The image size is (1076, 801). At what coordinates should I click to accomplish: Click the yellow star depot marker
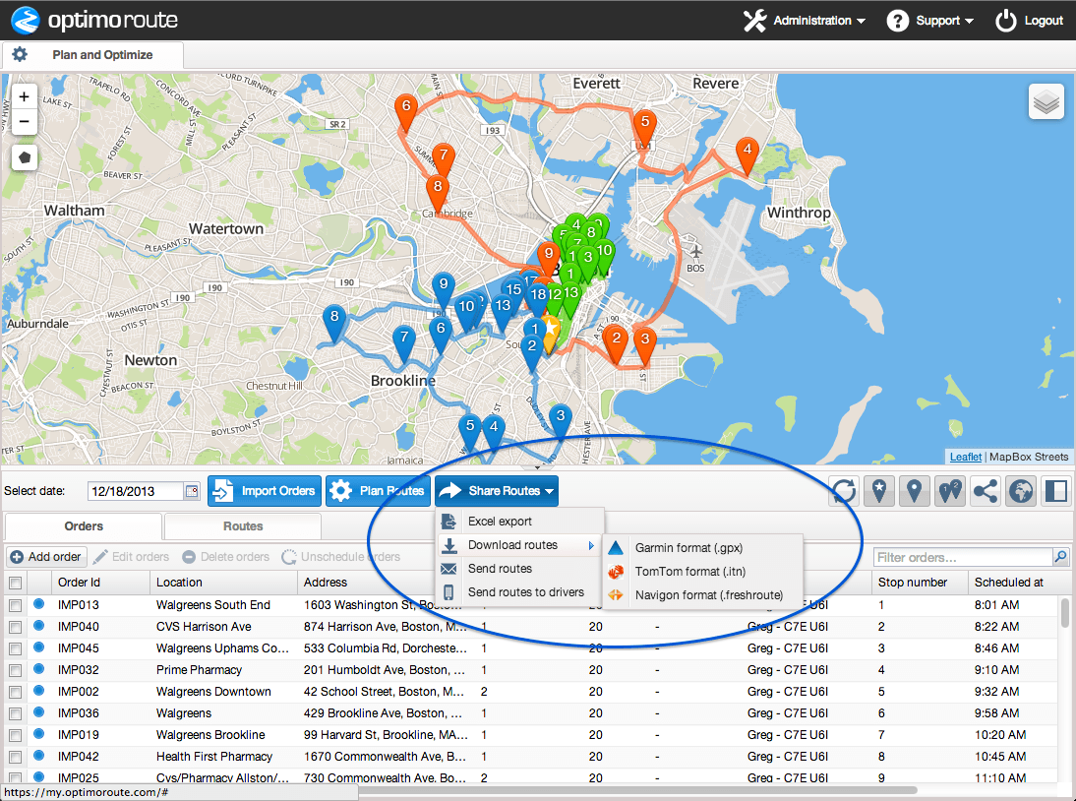550,335
